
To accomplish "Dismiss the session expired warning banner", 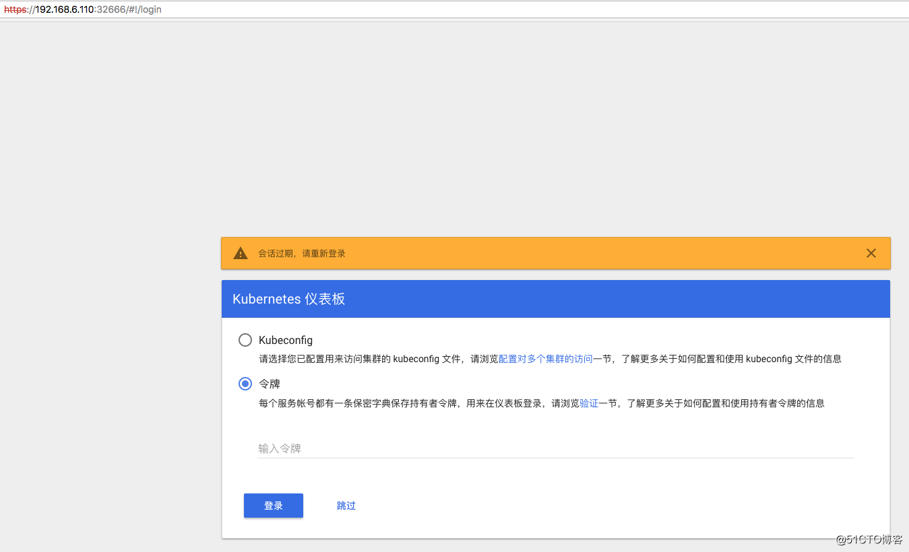I will point(871,253).
